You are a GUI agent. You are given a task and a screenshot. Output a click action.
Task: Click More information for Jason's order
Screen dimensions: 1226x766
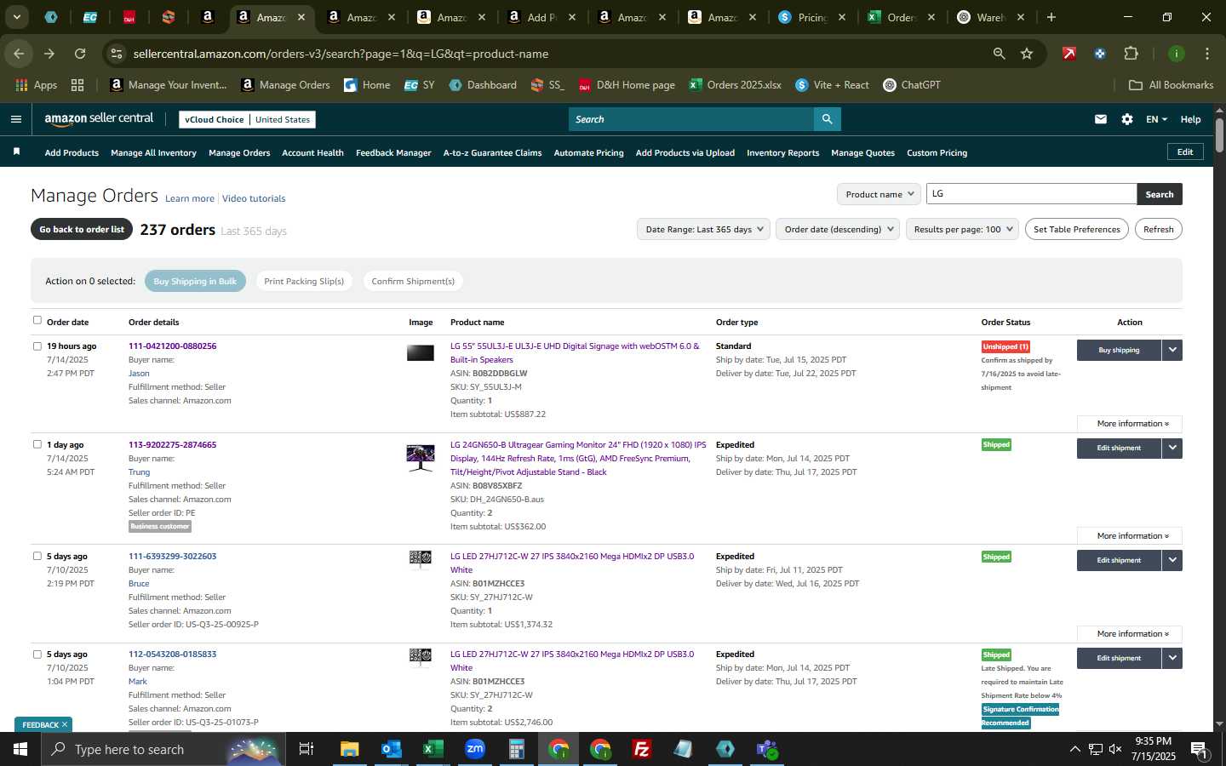[x=1129, y=423]
